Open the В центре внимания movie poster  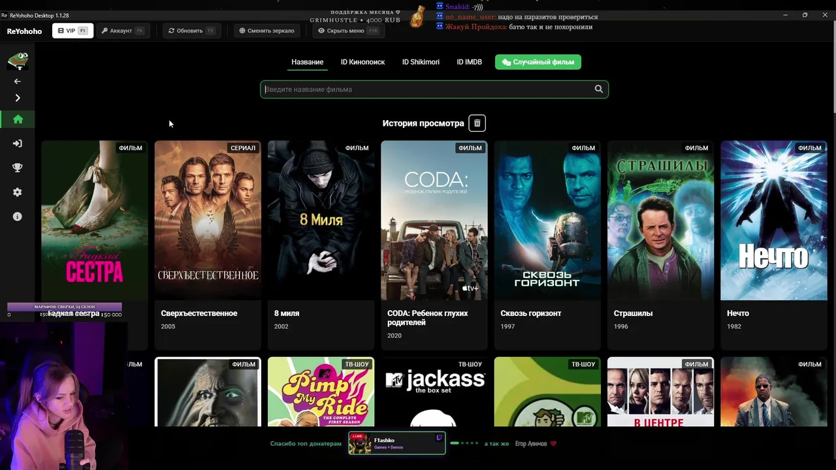(x=660, y=392)
